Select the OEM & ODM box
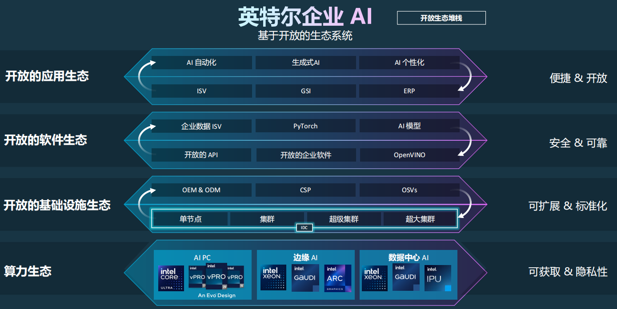The height and width of the screenshot is (309, 617). tap(201, 190)
